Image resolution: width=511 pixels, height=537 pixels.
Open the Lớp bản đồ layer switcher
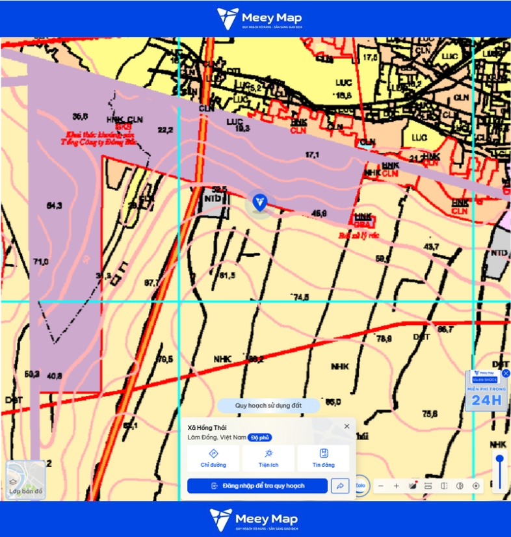point(26,480)
